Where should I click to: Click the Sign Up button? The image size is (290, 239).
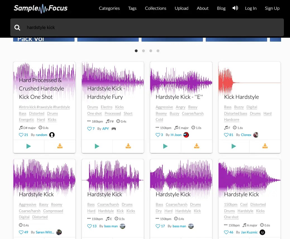tap(272, 8)
